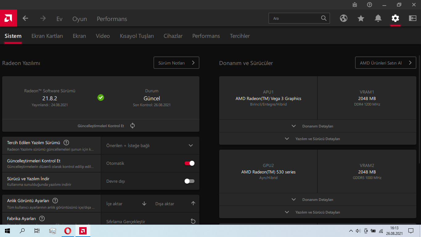Click the Sürüm Notları button
This screenshot has height=237, width=421.
point(176,63)
